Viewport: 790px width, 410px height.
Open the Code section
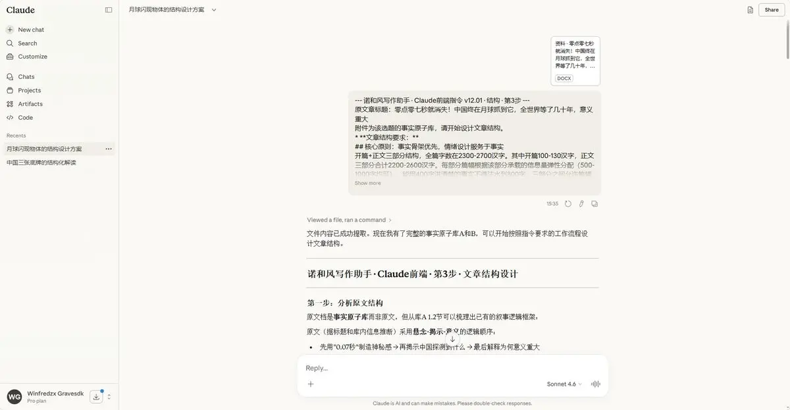[25, 118]
